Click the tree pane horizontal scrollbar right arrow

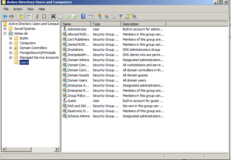click(57, 149)
